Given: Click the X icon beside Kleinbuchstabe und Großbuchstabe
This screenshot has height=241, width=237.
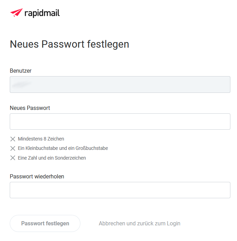Looking at the screenshot, I should point(13,148).
